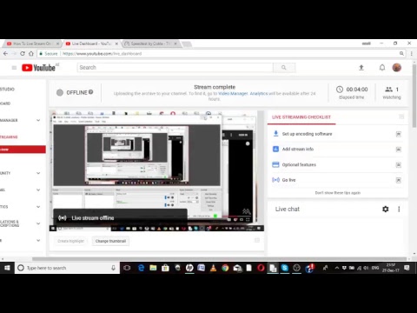Open Chrome's three-dot menu

[x=411, y=54]
